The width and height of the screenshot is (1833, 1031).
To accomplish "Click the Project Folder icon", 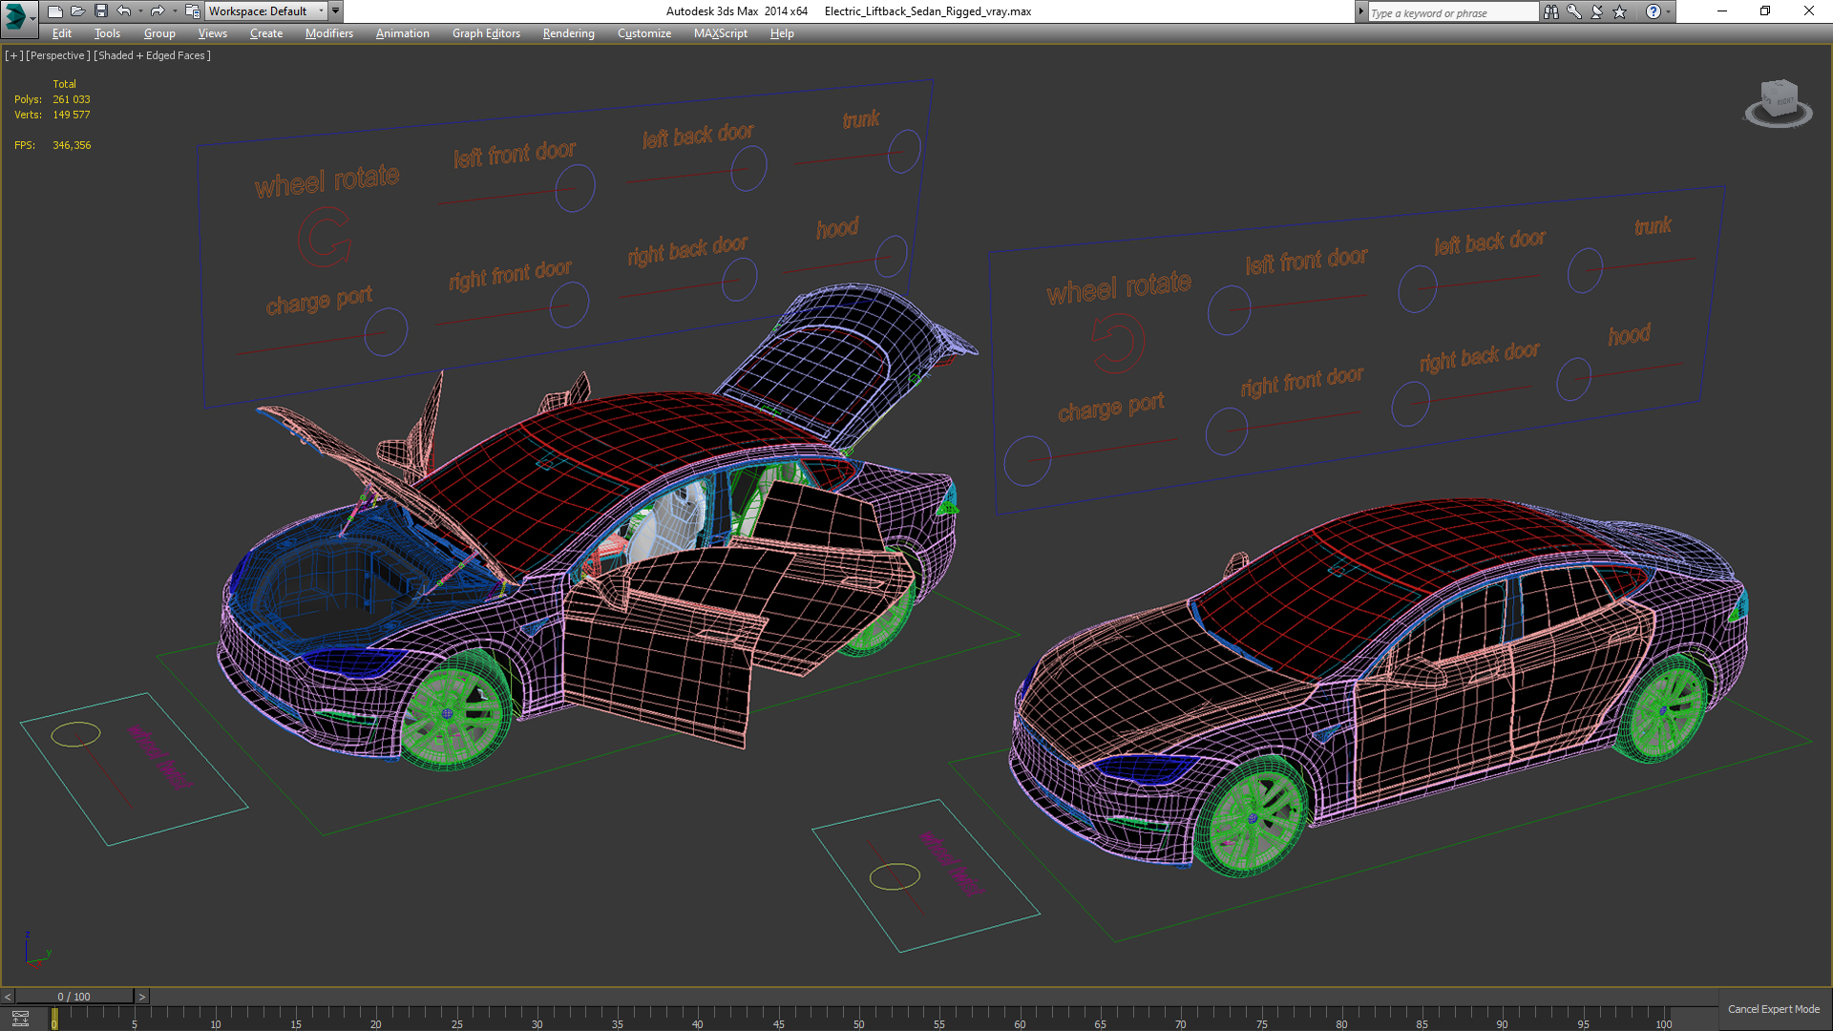I will 192,11.
